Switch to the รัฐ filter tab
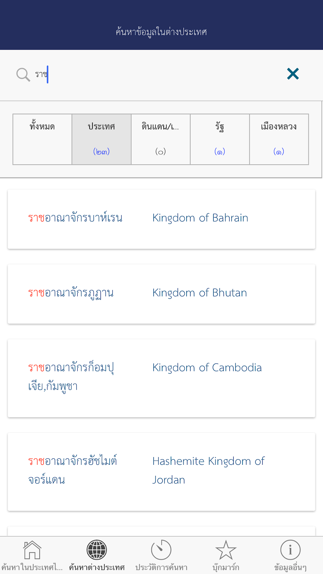Image resolution: width=323 pixels, height=574 pixels. click(x=220, y=139)
